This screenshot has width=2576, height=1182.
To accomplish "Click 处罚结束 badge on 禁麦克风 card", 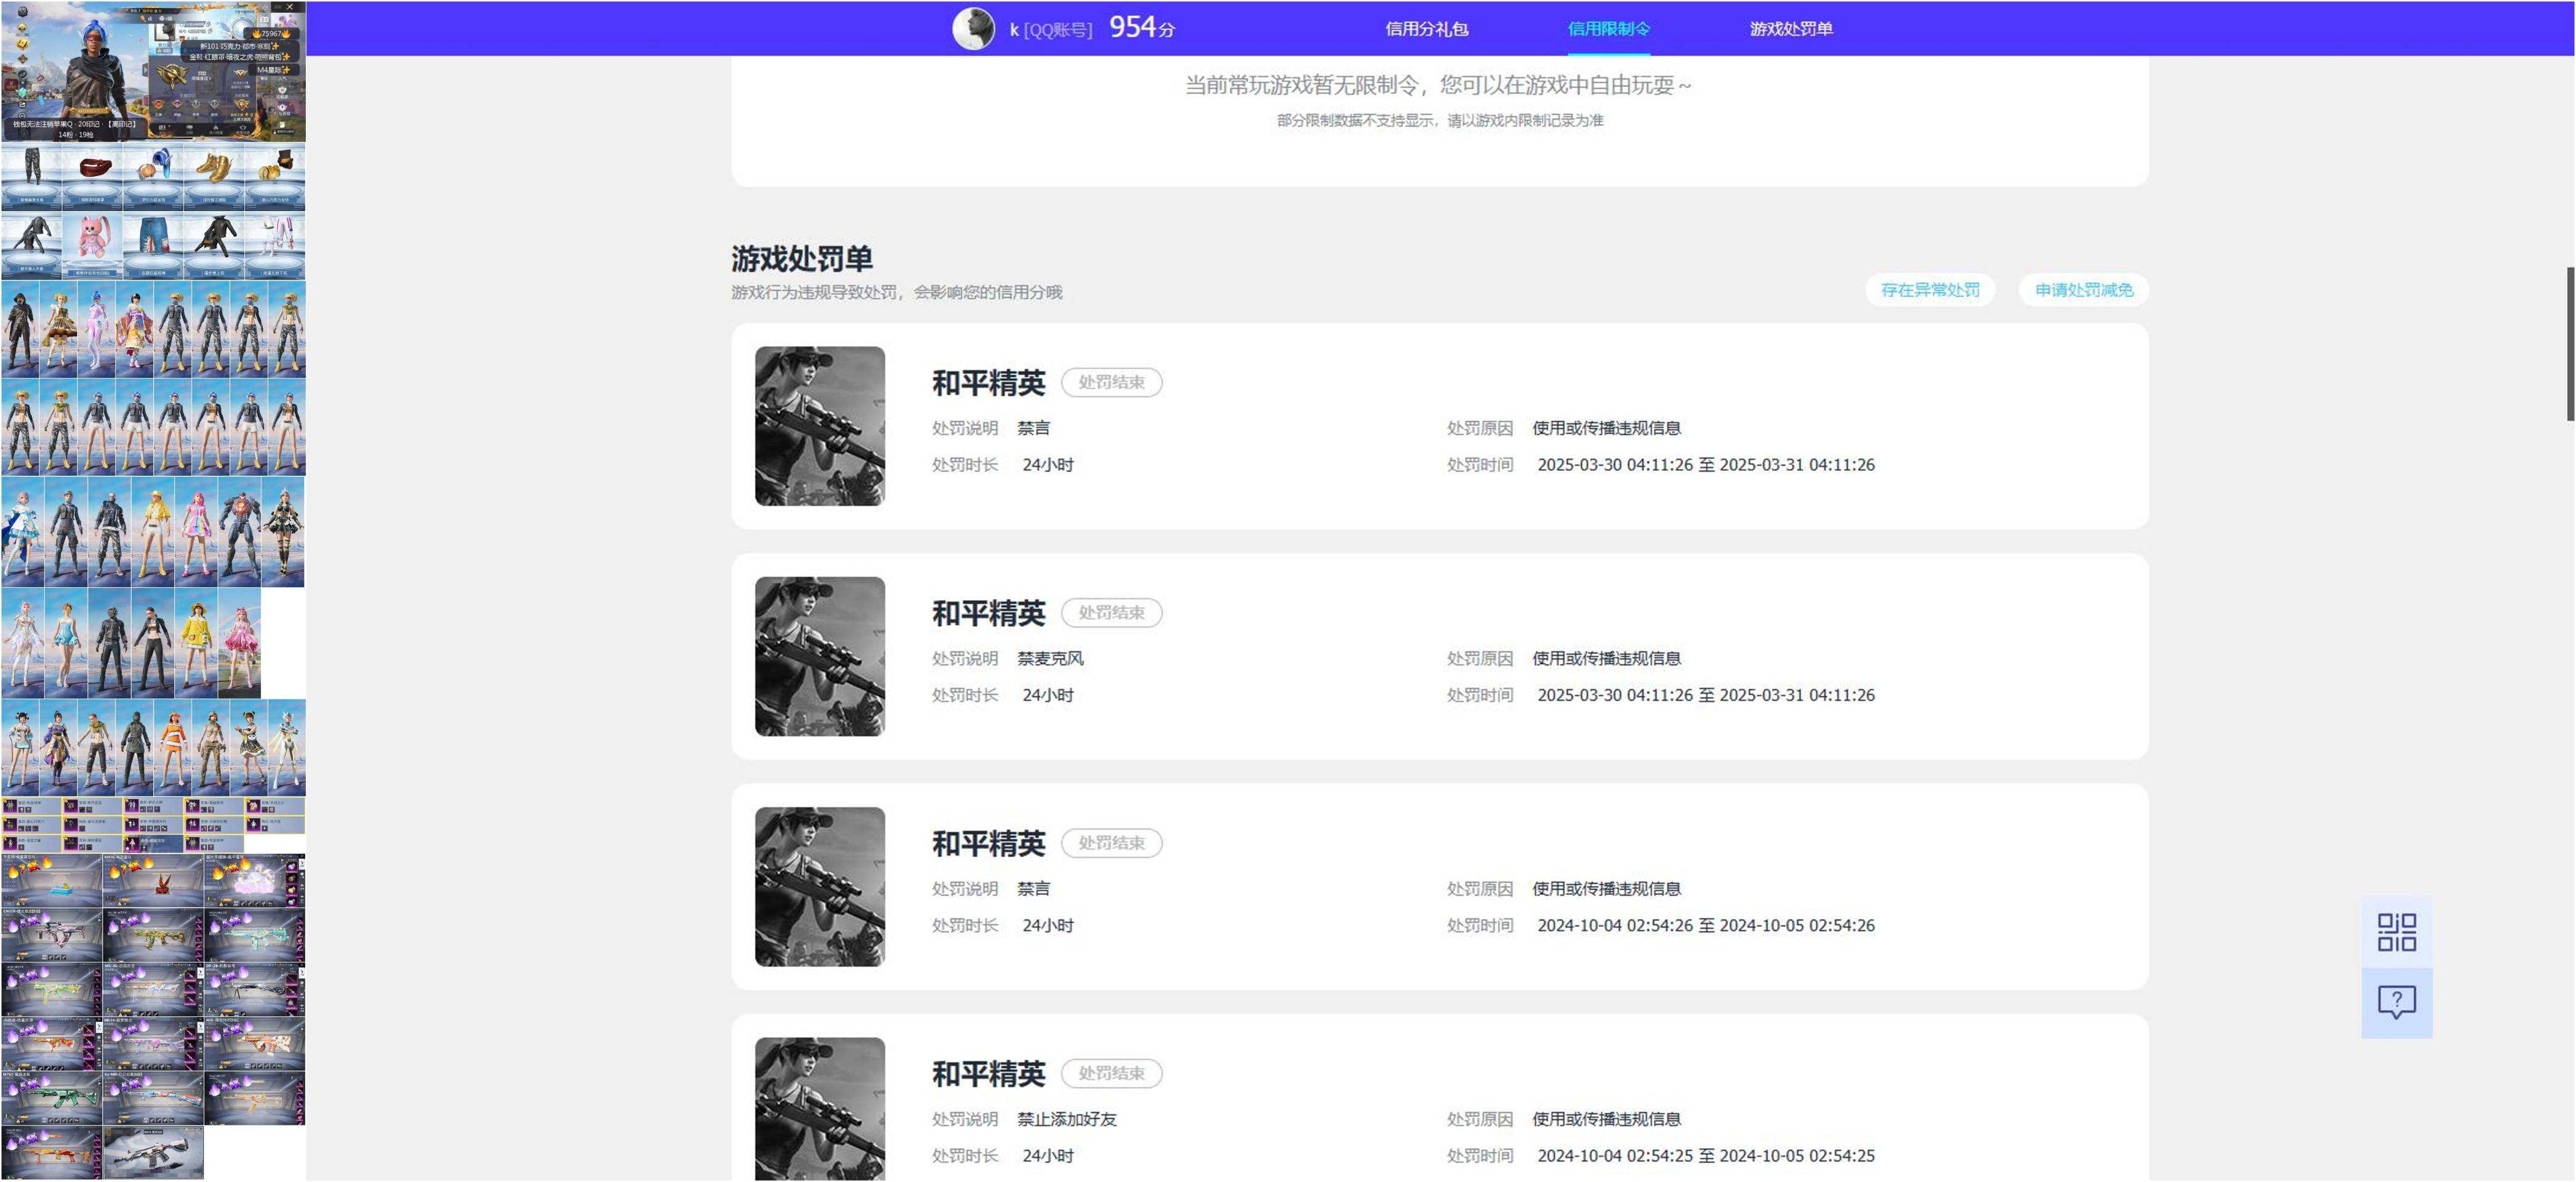I will 1111,612.
